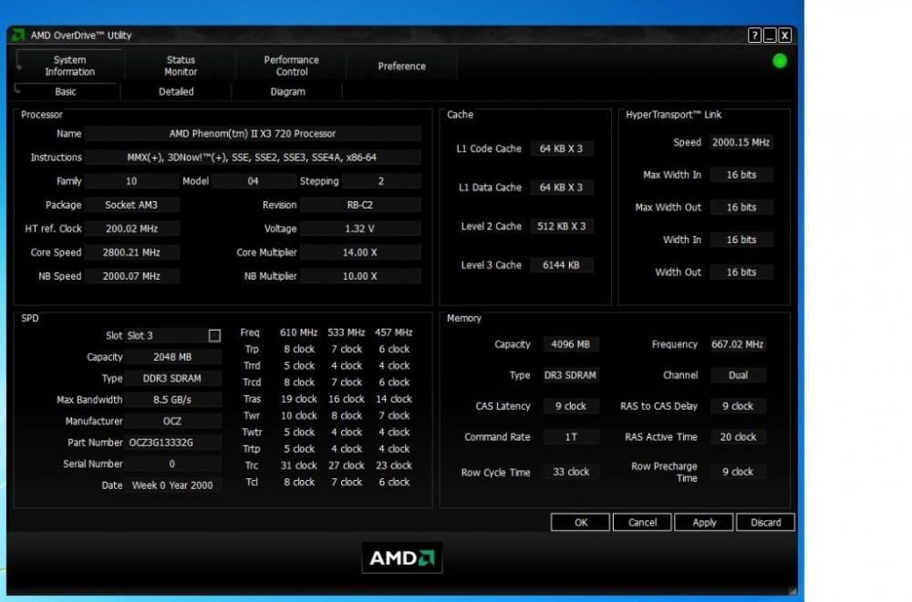This screenshot has height=602, width=912.
Task: Click the AMD logo in the bottom banner
Action: (x=402, y=558)
